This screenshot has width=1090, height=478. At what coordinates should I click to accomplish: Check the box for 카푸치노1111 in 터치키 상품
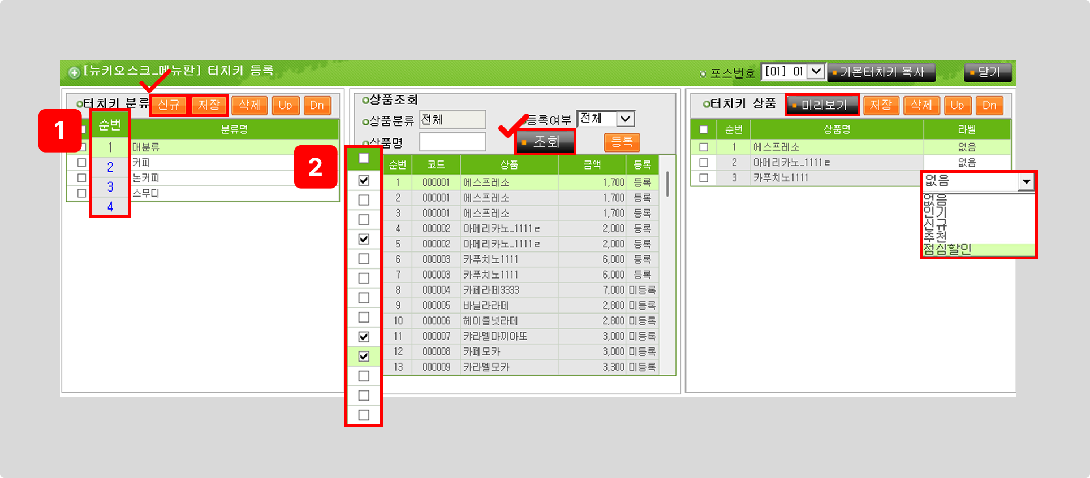coord(704,178)
